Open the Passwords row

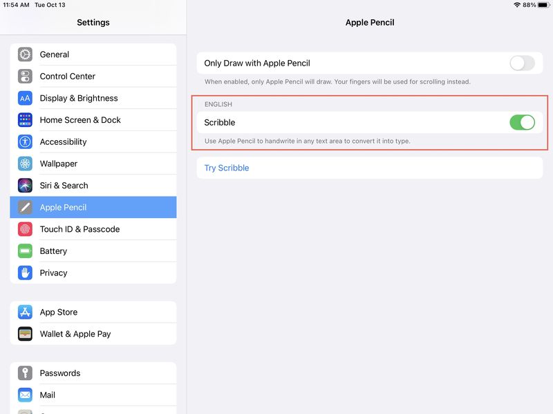tap(93, 373)
